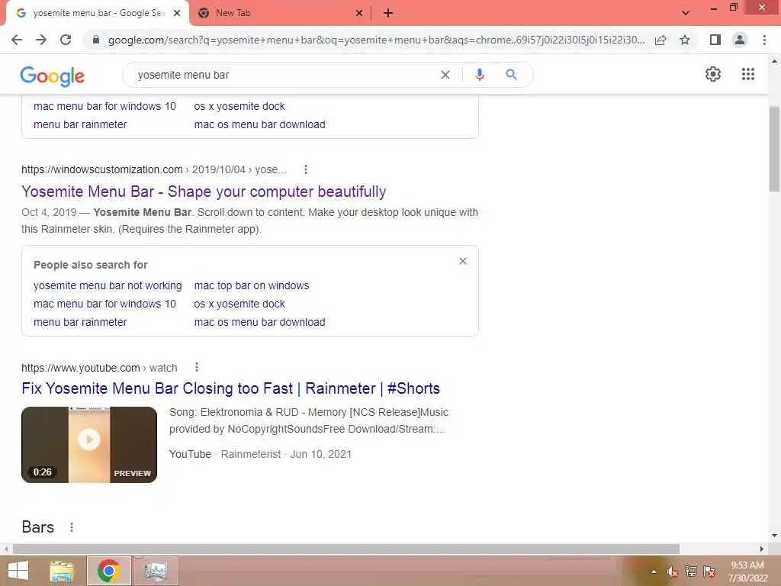Viewport: 781px width, 586px height.
Task: Select mac os menu bar download in lower box
Action: pos(259,323)
